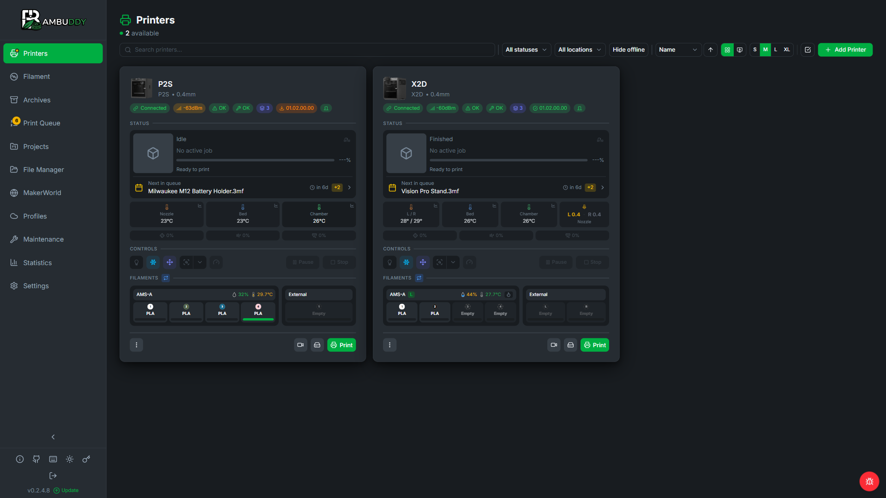Open the Name sort dropdown

678,50
